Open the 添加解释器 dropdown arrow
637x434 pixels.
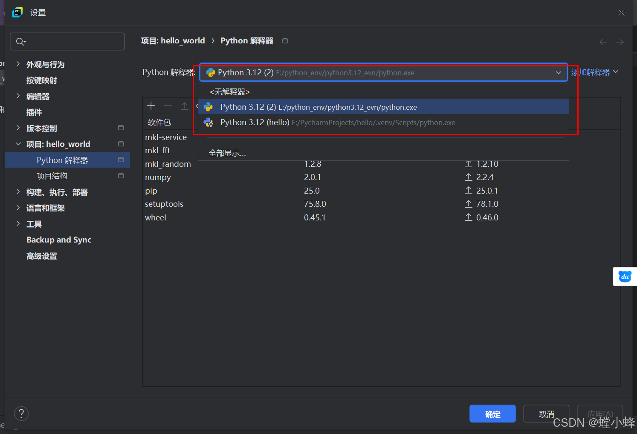(x=616, y=72)
